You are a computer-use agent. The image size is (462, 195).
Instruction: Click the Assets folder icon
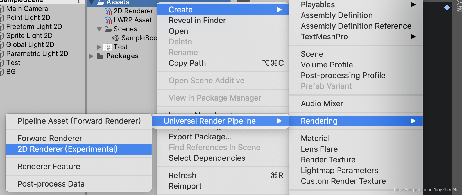[x=100, y=3]
